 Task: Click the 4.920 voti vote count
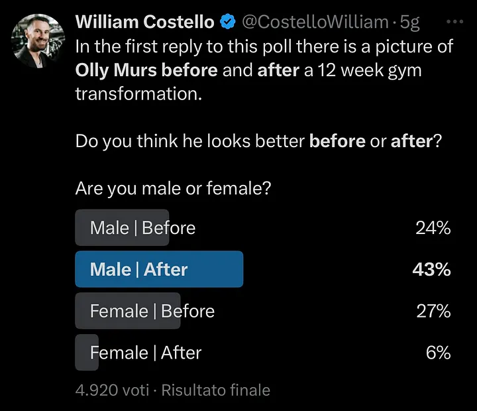pos(112,390)
